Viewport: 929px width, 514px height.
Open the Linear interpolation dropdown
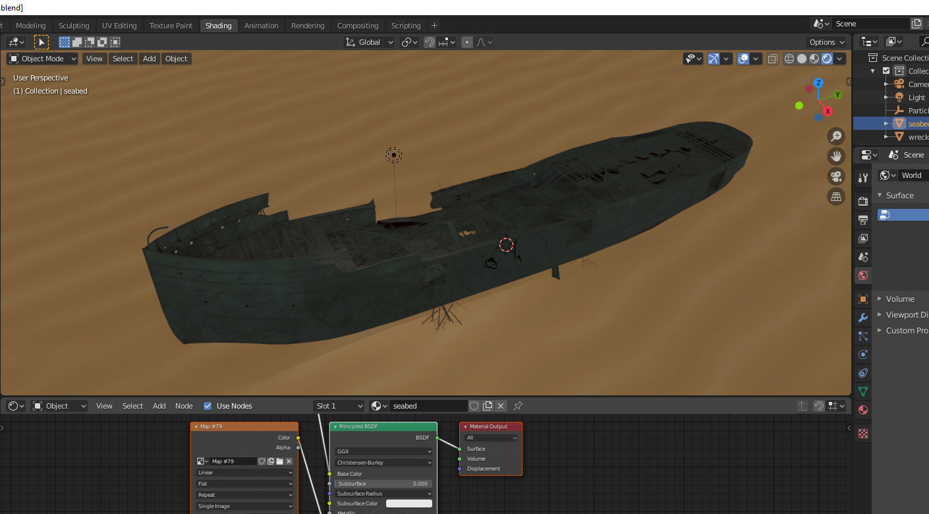(x=245, y=472)
